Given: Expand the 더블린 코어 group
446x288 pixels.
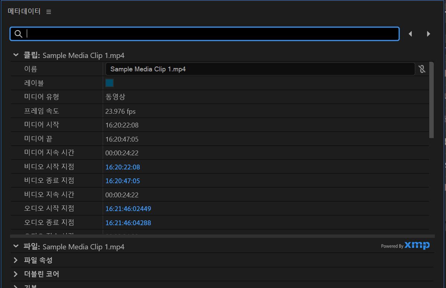Looking at the screenshot, I should [x=16, y=274].
